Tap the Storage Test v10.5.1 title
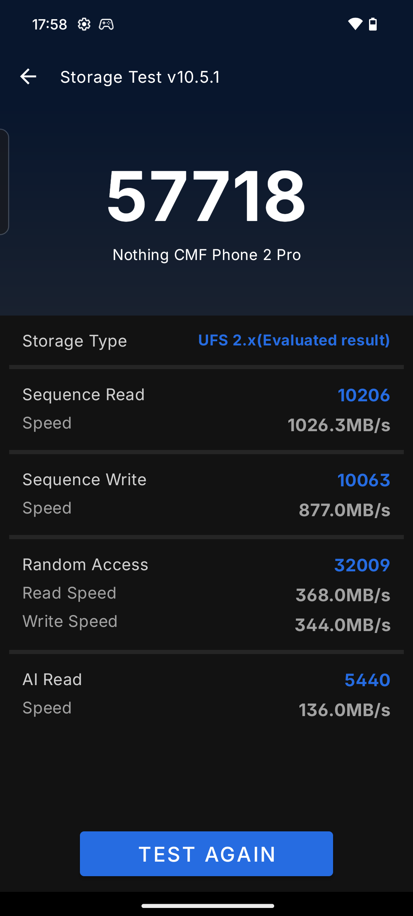Viewport: 413px width, 916px height. click(x=140, y=76)
